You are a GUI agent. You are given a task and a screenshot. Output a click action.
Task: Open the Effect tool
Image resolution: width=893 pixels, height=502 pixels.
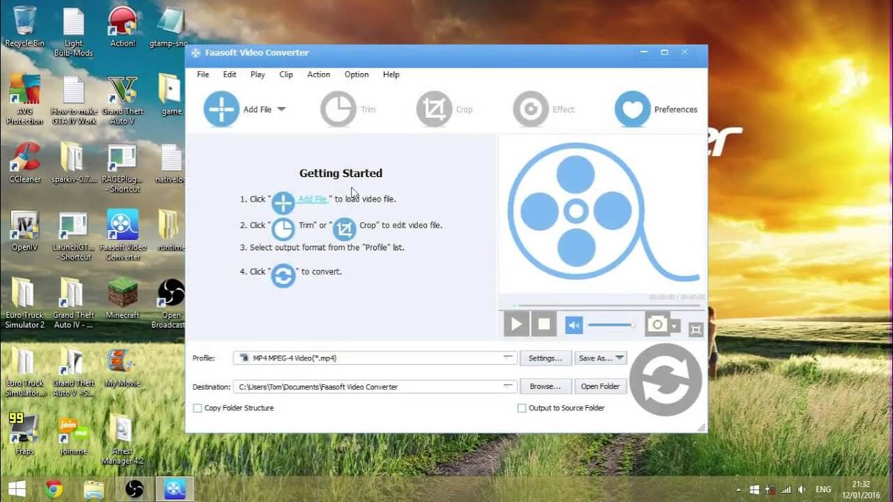click(530, 109)
